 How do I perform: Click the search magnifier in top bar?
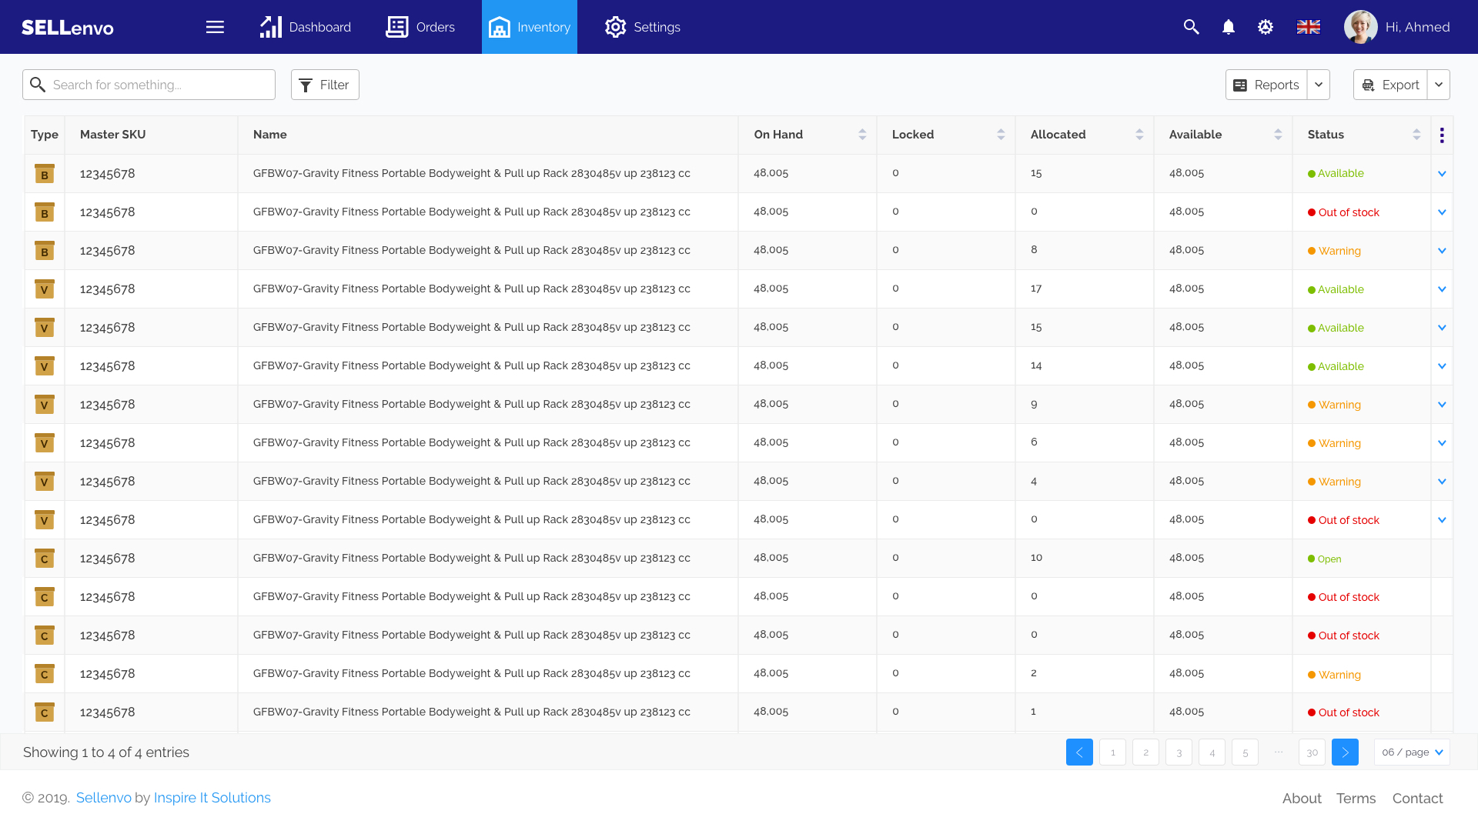click(1191, 27)
